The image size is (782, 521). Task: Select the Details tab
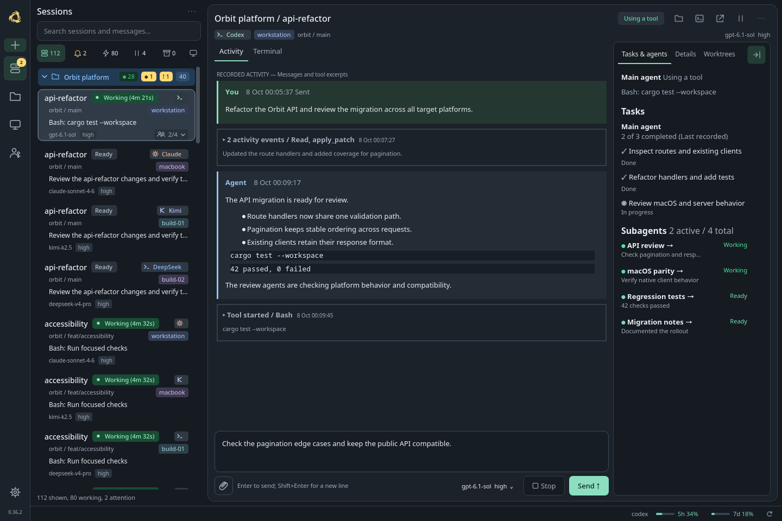pos(685,54)
